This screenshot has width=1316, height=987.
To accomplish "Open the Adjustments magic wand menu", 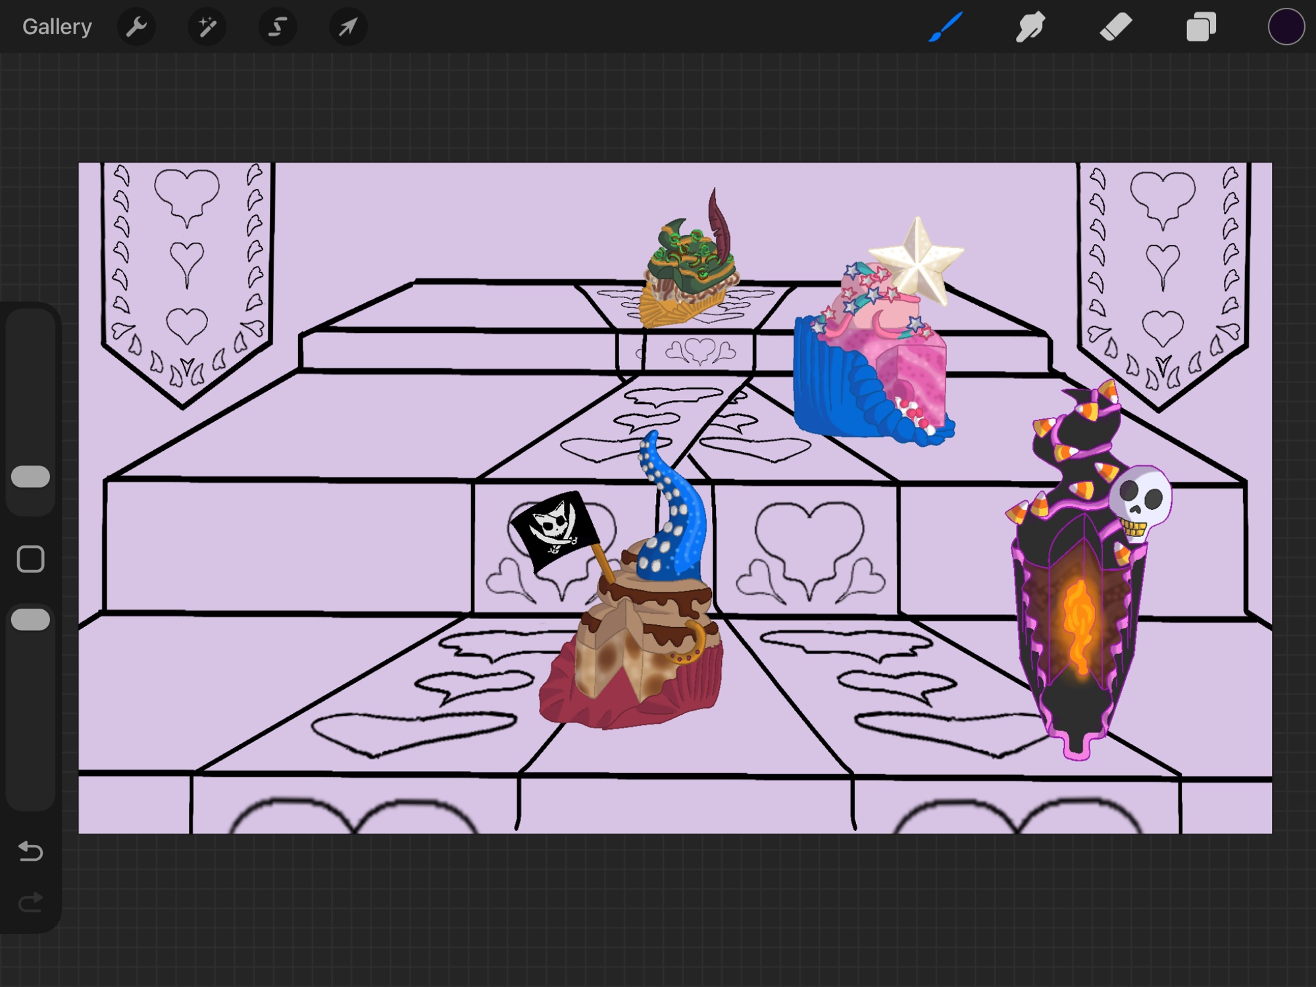I will [207, 27].
